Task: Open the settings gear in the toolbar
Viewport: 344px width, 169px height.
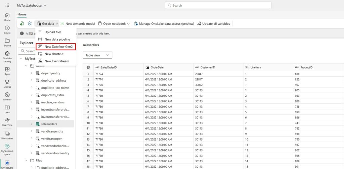Action: (30, 24)
